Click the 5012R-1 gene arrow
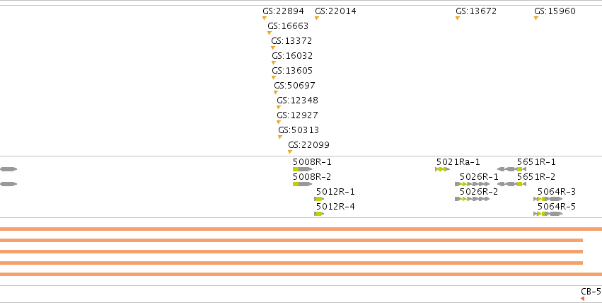 [319, 199]
